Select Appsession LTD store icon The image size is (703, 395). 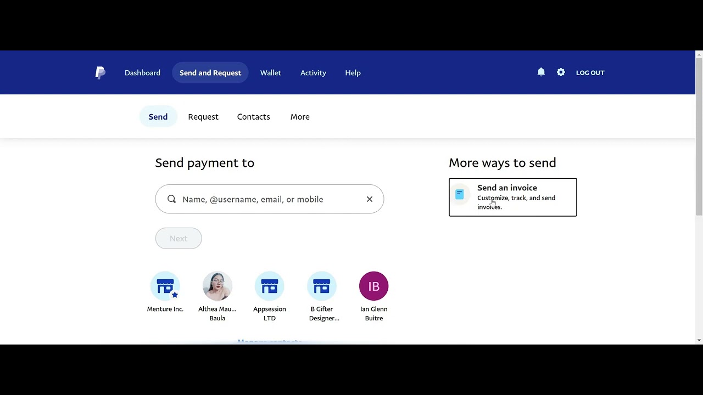[x=270, y=286]
